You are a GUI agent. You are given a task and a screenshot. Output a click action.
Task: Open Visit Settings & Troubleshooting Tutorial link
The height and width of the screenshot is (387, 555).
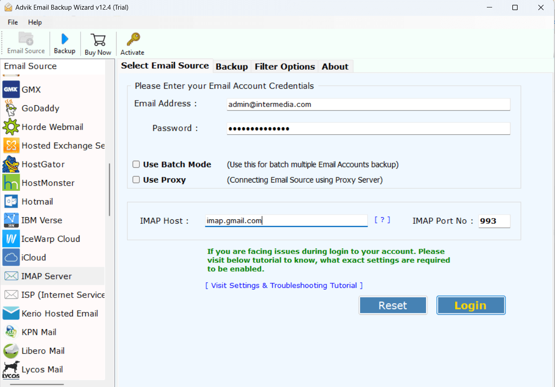coord(284,285)
